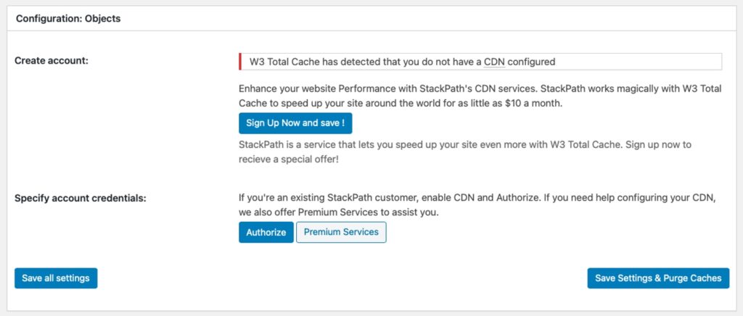Click the word "configured" in the notice

531,62
